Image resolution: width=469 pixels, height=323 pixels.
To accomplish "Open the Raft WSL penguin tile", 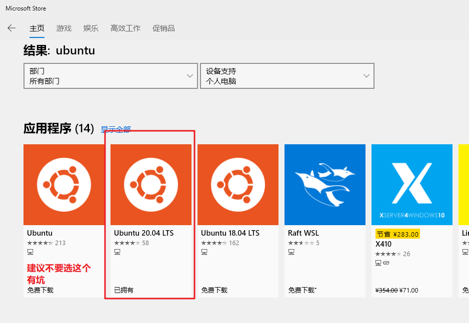I will click(325, 185).
